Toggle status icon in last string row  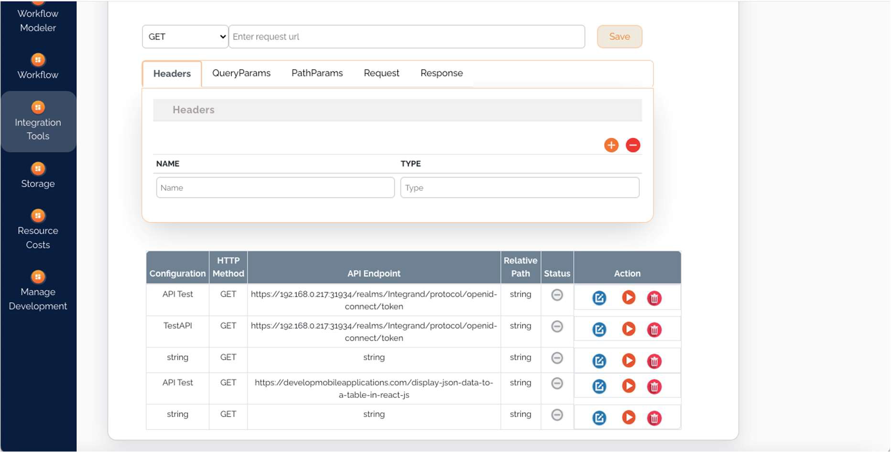557,415
